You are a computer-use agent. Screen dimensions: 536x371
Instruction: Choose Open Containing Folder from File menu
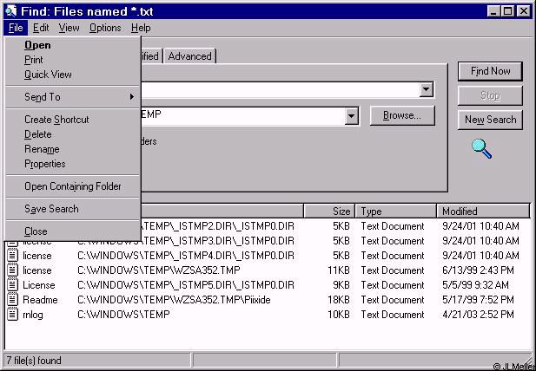(x=73, y=186)
